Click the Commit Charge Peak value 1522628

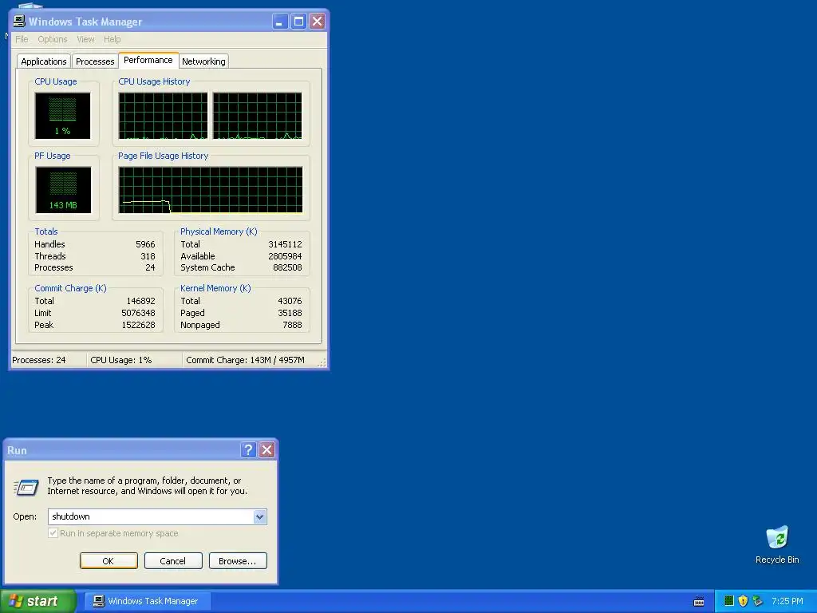(138, 326)
